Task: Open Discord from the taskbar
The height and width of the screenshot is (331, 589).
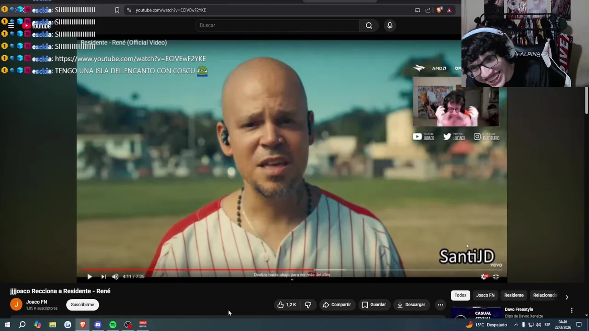Action: 98,325
